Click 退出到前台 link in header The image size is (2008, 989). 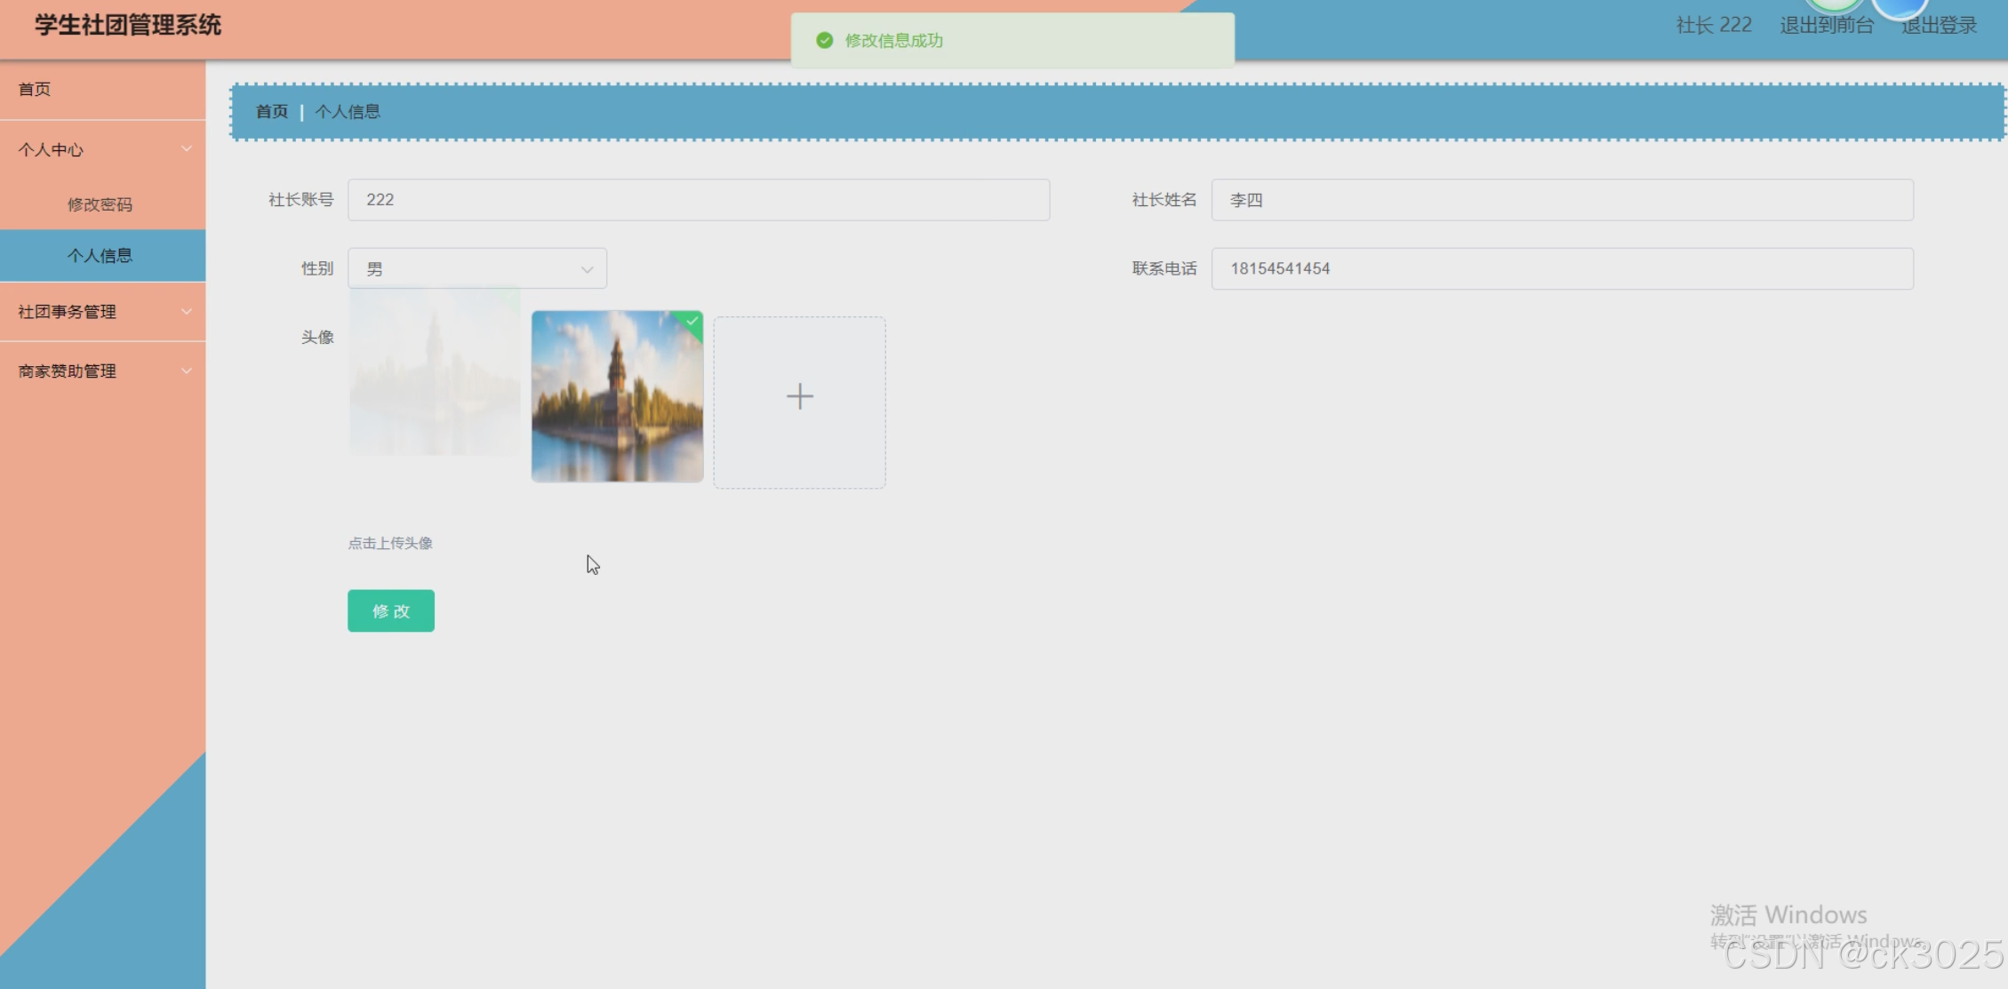click(x=1826, y=26)
